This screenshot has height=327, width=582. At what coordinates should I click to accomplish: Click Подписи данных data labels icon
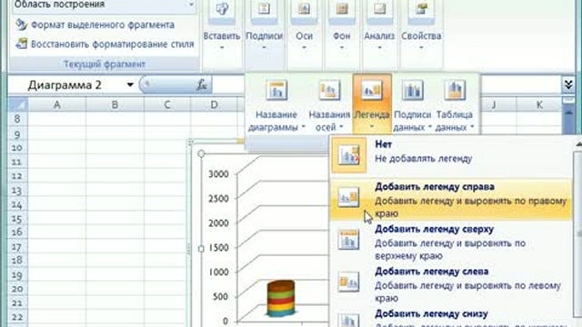point(412,90)
